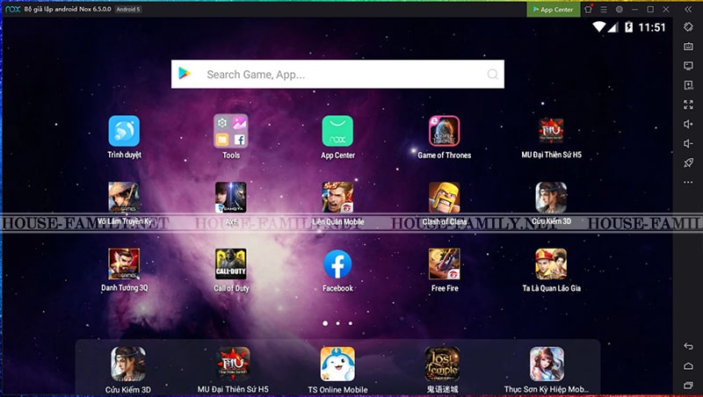Click the battery status icon

[628, 27]
